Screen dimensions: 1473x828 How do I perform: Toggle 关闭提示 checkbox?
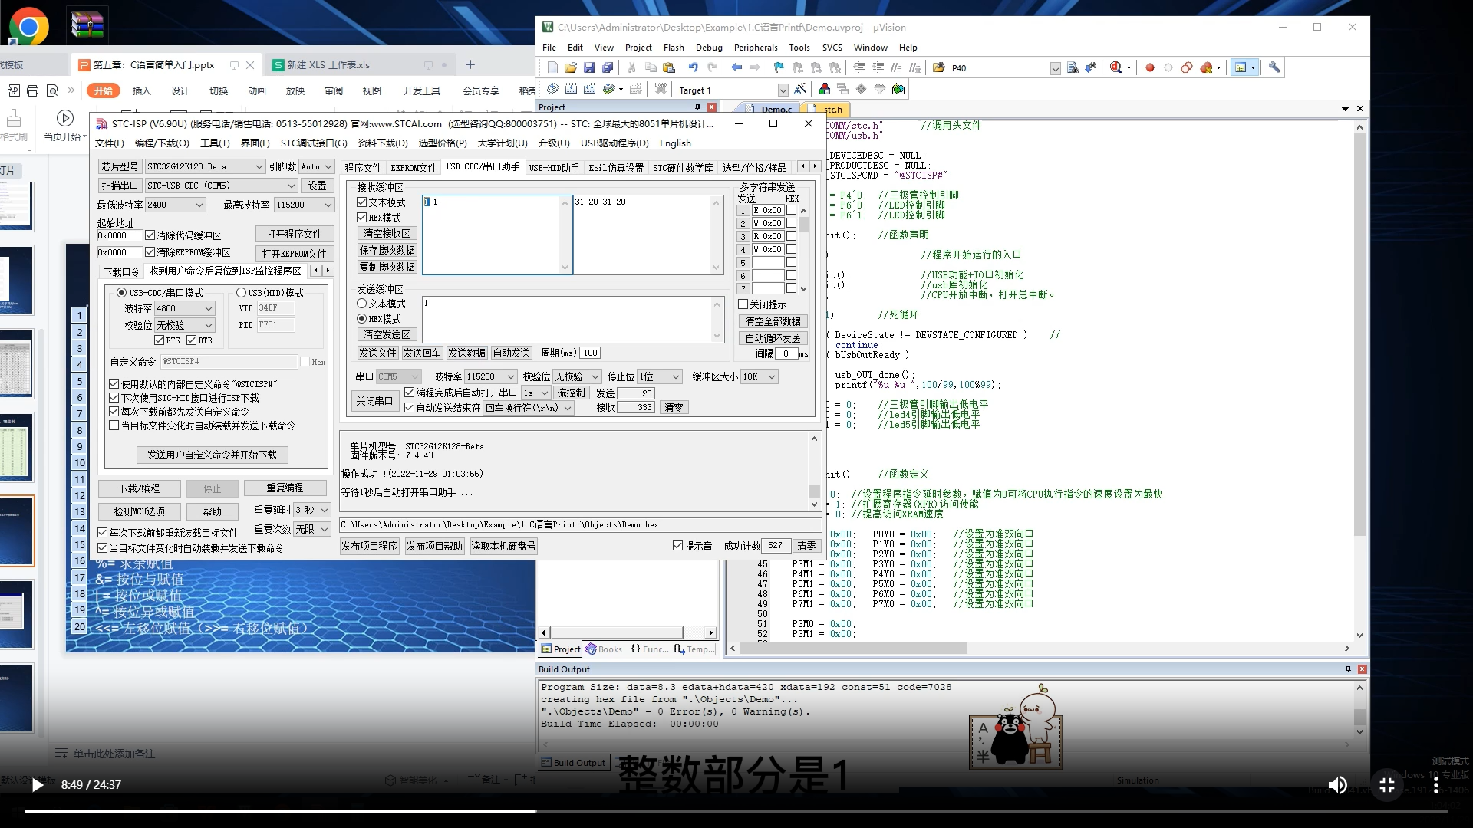pyautogui.click(x=743, y=304)
